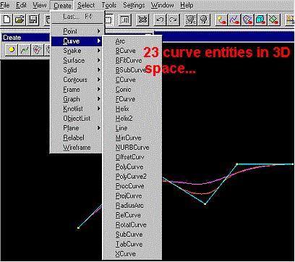The width and height of the screenshot is (295, 262).
Task: Select Helix2 in Curve submenu
Action: (x=132, y=118)
